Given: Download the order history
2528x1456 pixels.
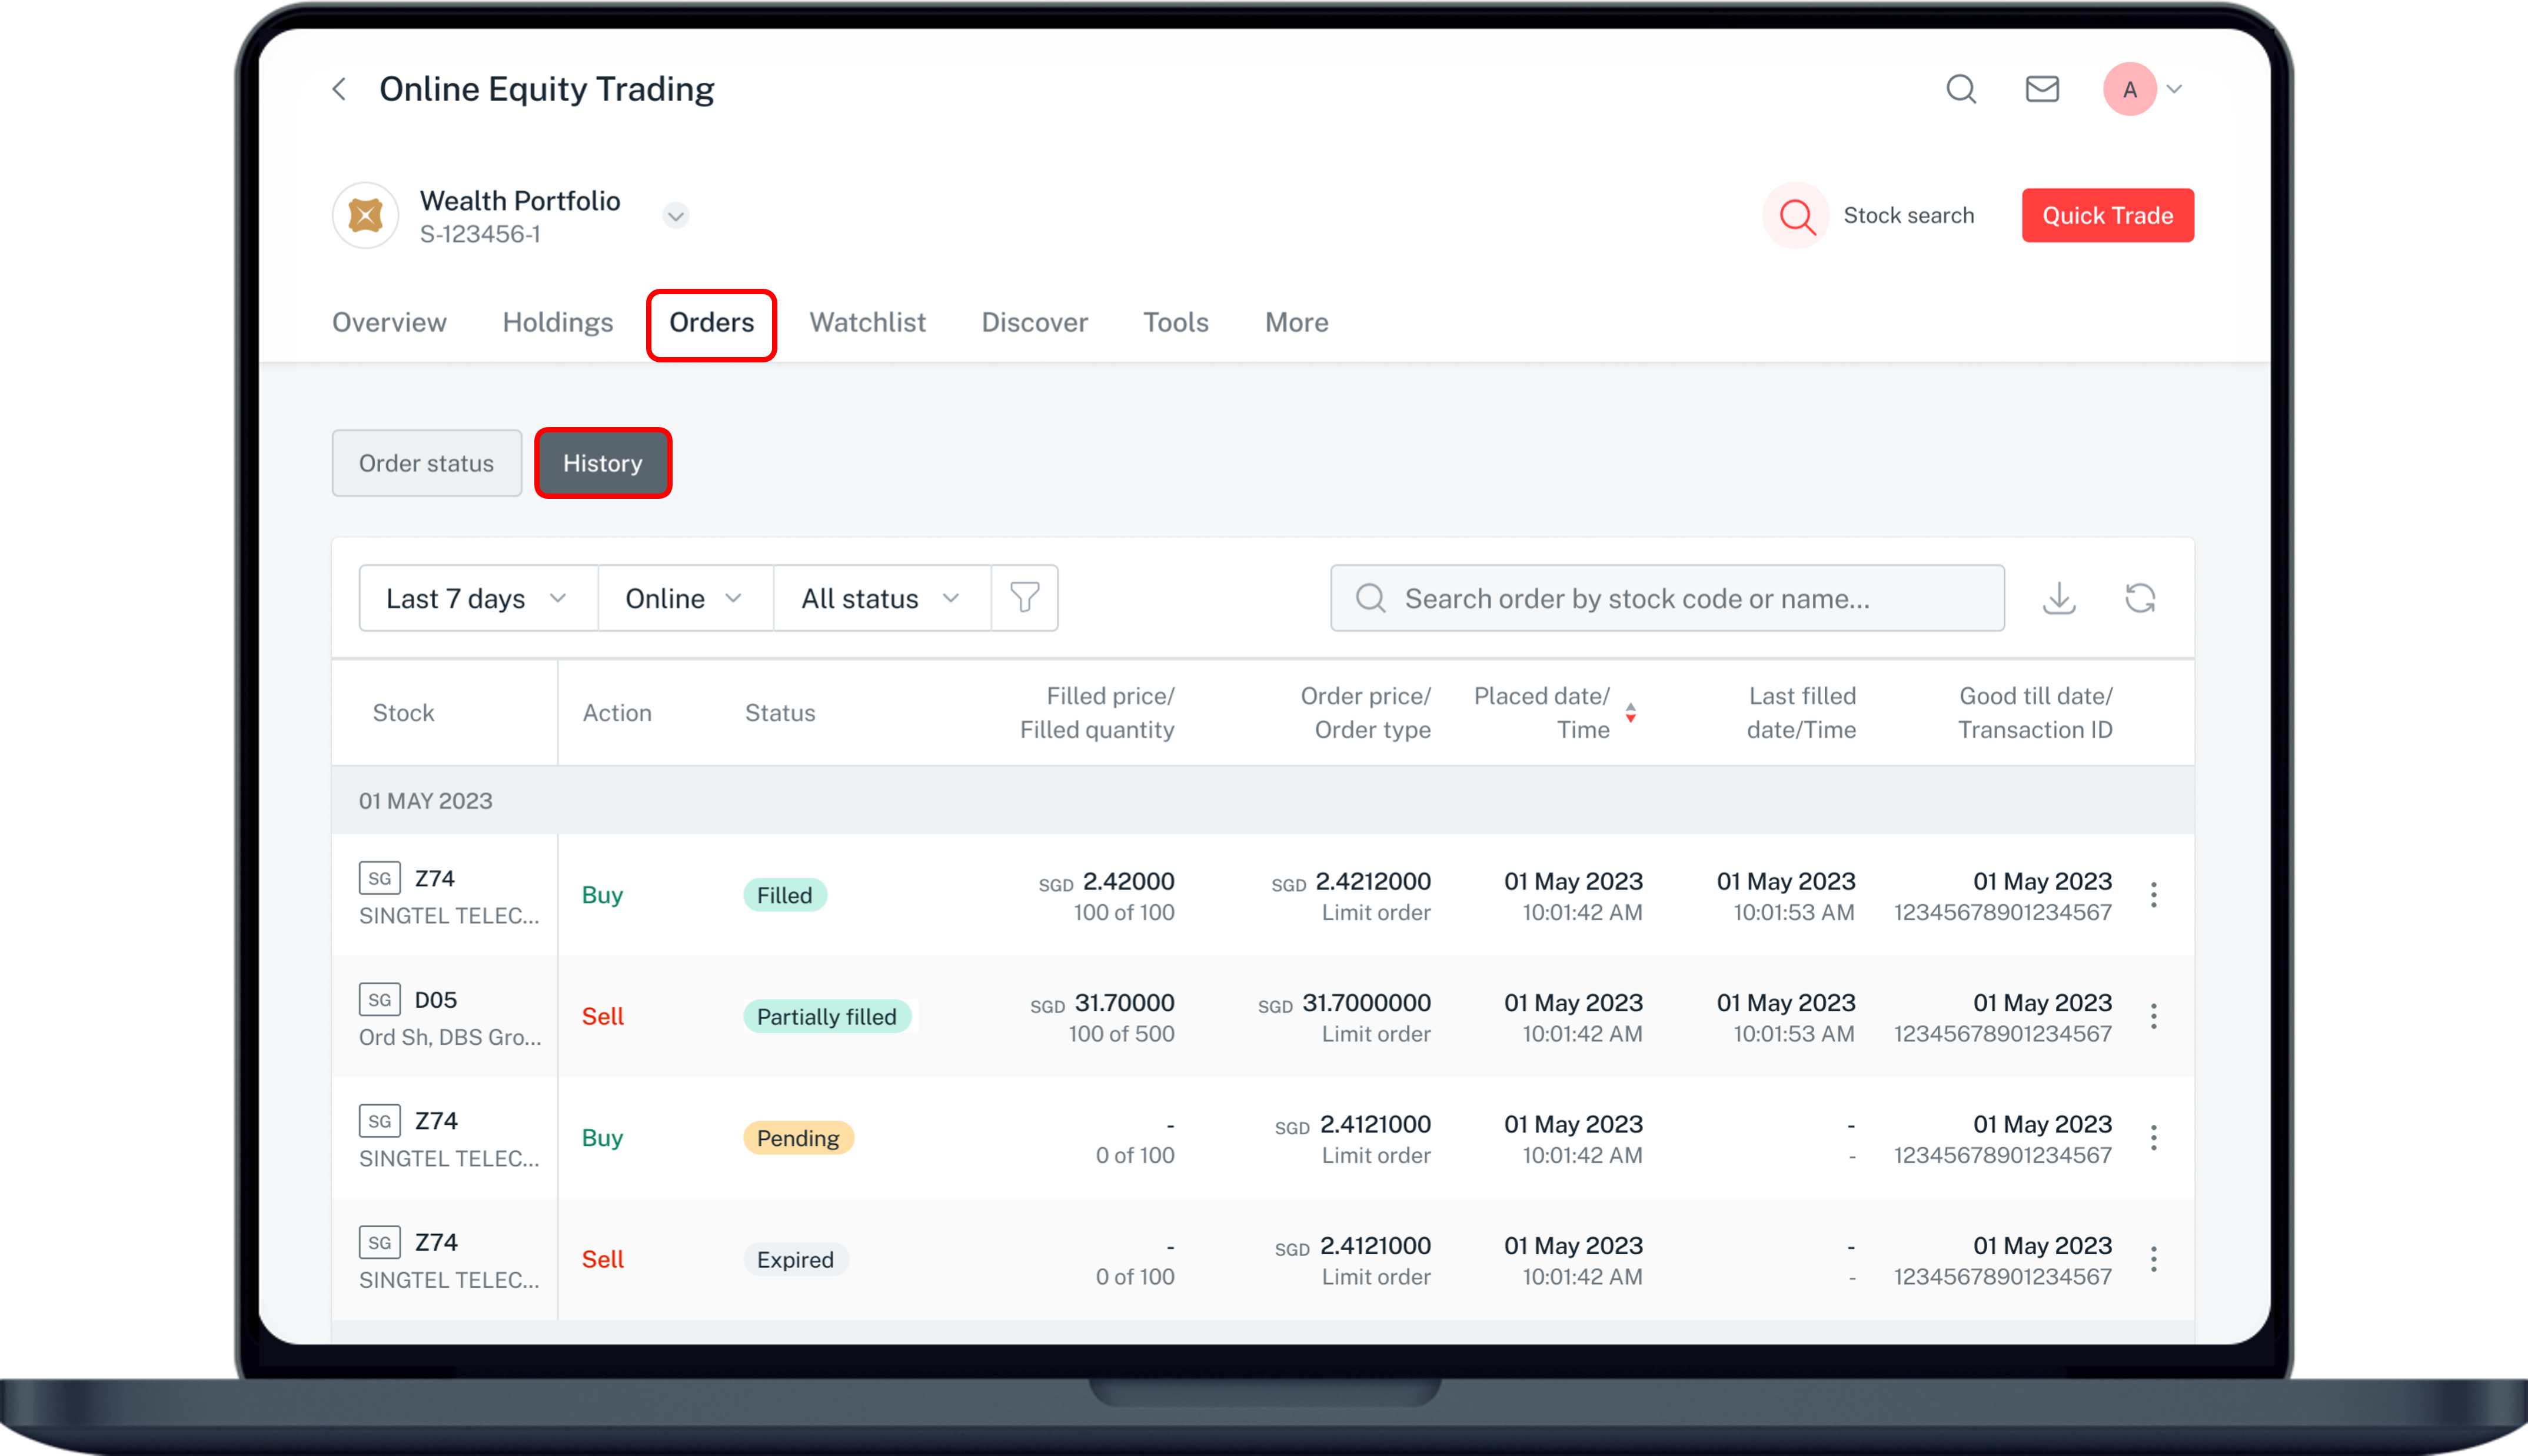Looking at the screenshot, I should tap(2058, 598).
